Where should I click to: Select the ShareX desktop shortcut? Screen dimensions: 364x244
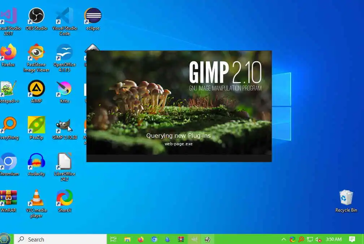[x=65, y=201]
